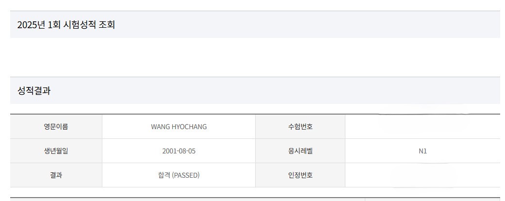Viewport: 505px width, 201px height.
Task: Select the surname WANG in the name cell
Action: pyautogui.click(x=161, y=127)
